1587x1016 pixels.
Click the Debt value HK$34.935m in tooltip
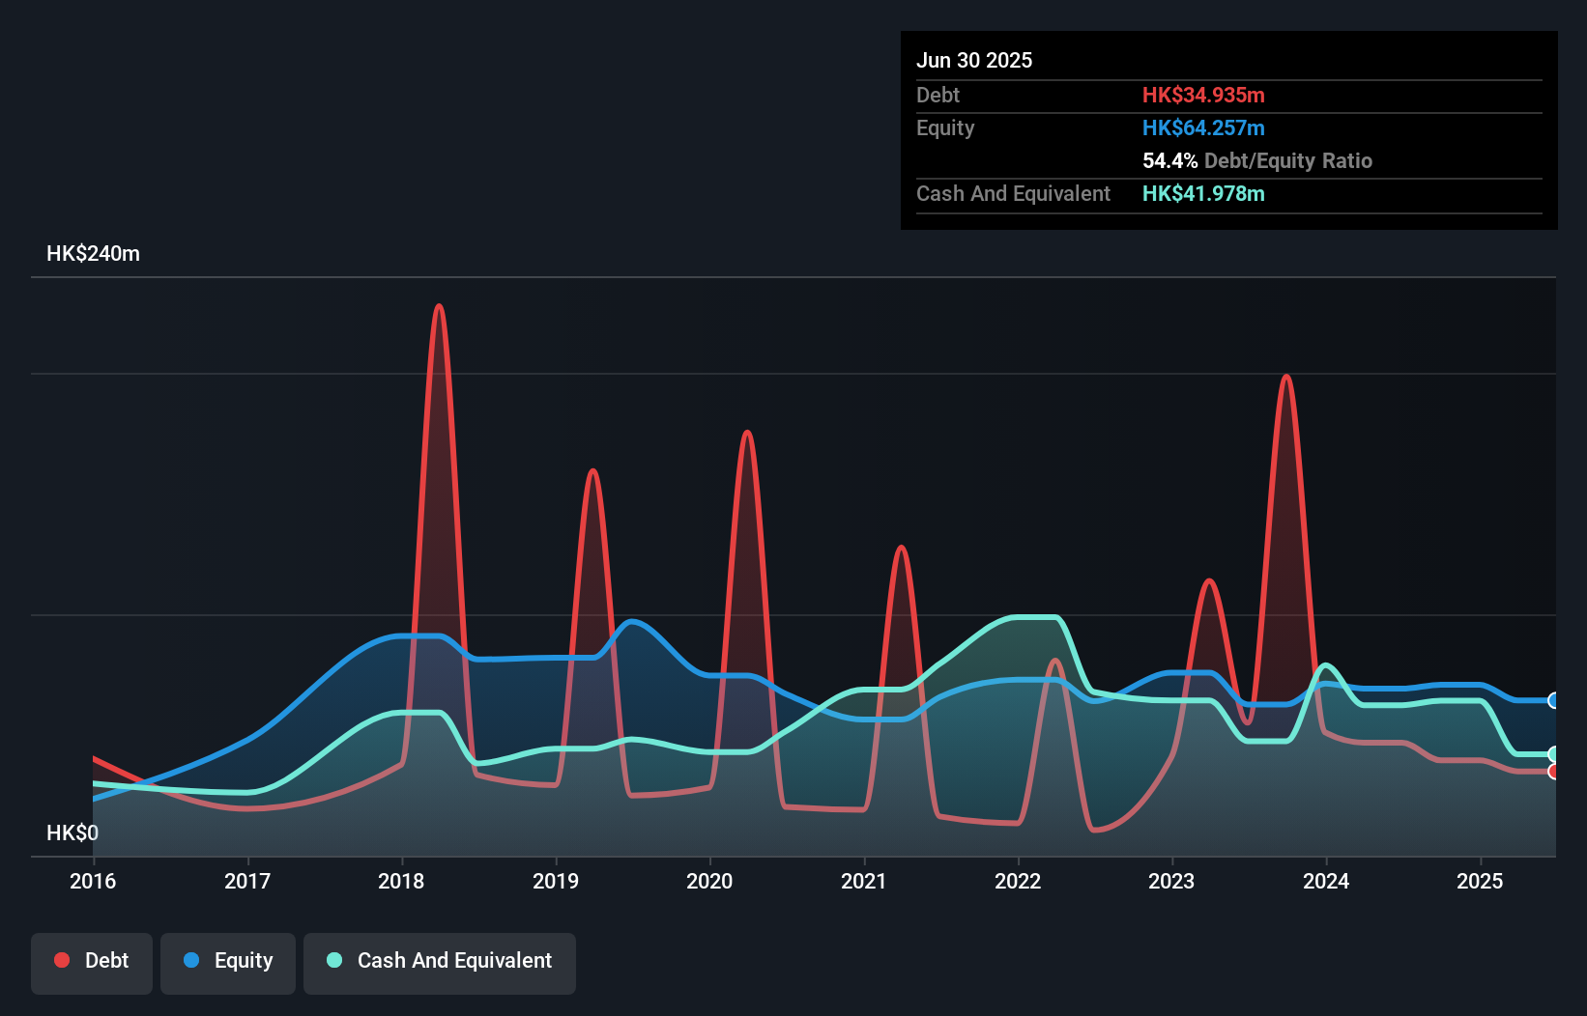1203,95
